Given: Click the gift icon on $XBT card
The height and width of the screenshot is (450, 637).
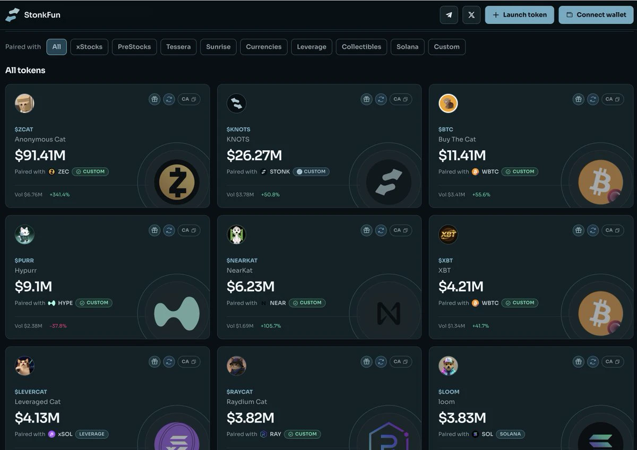Looking at the screenshot, I should [x=578, y=230].
